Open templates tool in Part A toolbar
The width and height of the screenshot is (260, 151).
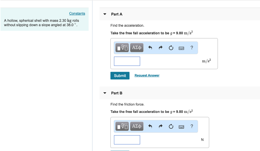point(122,48)
